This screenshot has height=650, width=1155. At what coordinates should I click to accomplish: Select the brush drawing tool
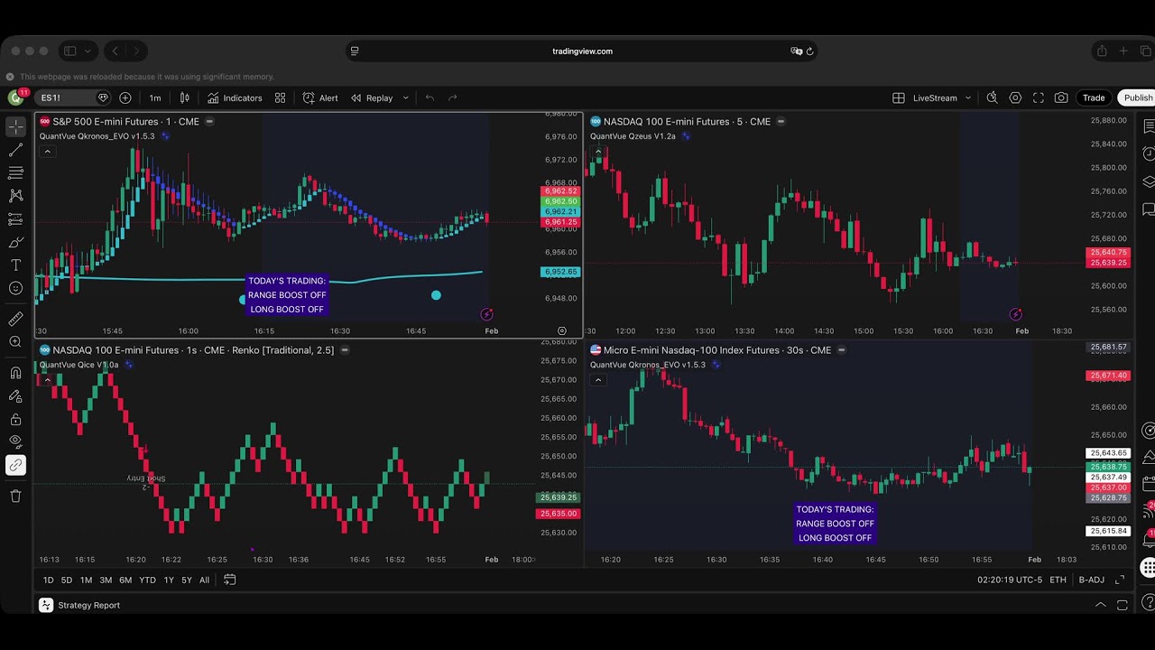pyautogui.click(x=15, y=242)
